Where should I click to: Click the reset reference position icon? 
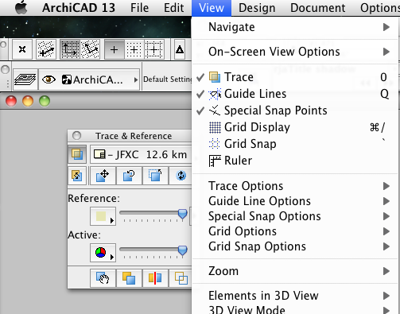click(155, 176)
